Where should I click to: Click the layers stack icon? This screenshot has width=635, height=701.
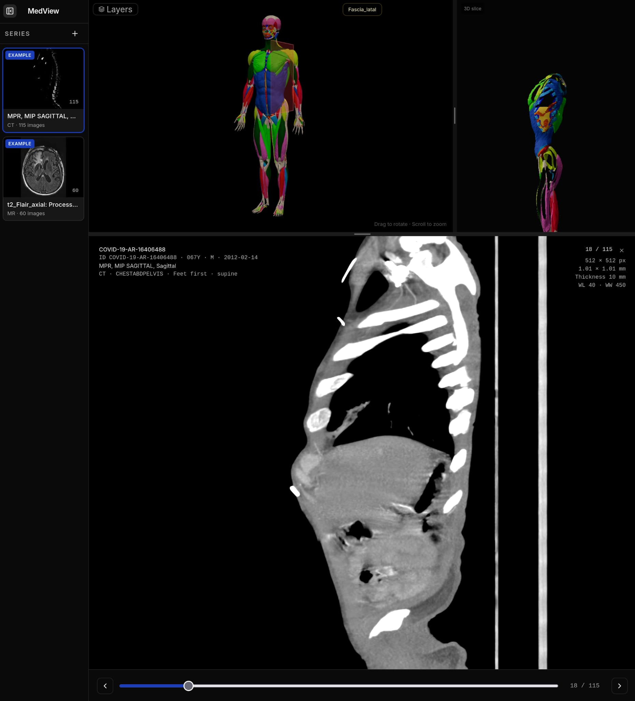(x=102, y=10)
